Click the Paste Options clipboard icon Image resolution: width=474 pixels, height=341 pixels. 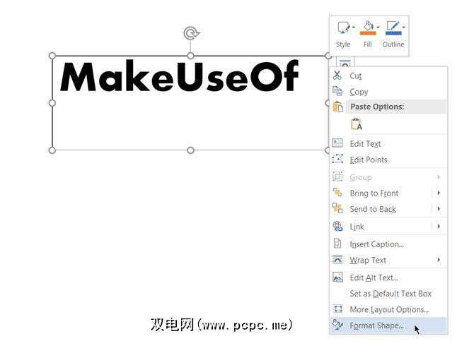point(337,106)
